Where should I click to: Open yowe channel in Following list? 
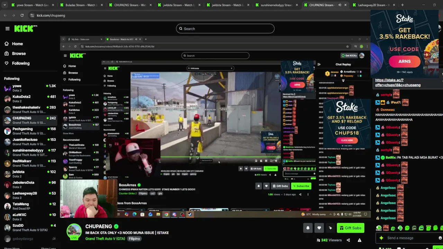[30, 88]
